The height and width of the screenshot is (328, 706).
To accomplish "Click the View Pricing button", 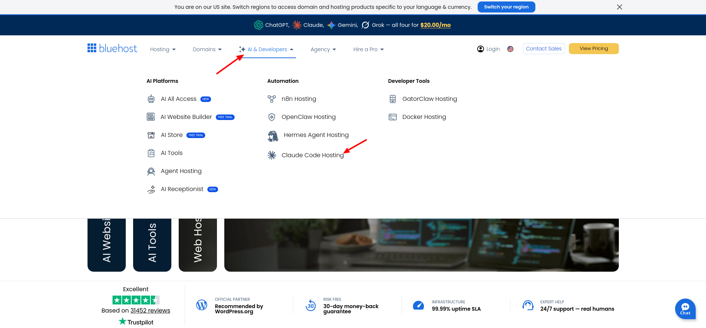I will (x=594, y=49).
